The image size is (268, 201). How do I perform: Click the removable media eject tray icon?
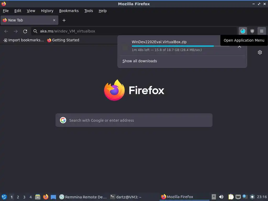[214, 197]
